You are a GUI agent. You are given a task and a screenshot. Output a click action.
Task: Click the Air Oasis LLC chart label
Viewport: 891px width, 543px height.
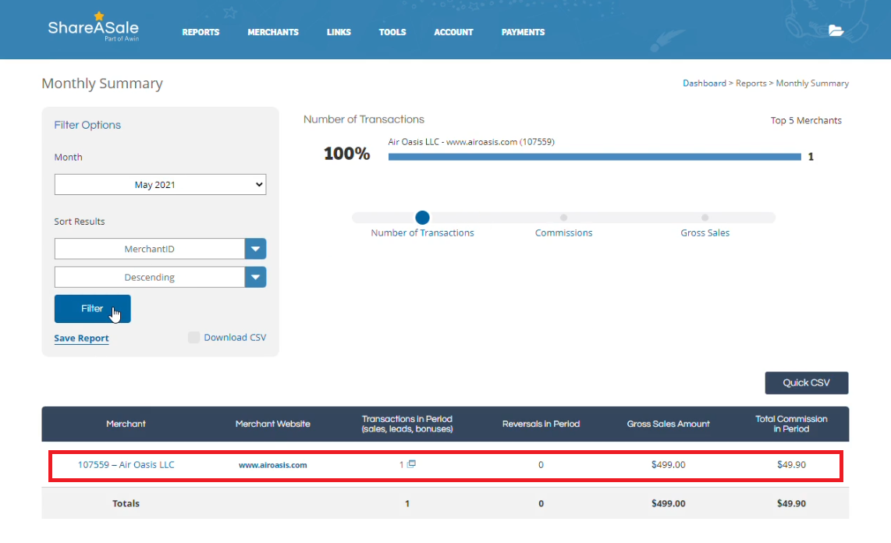471,142
